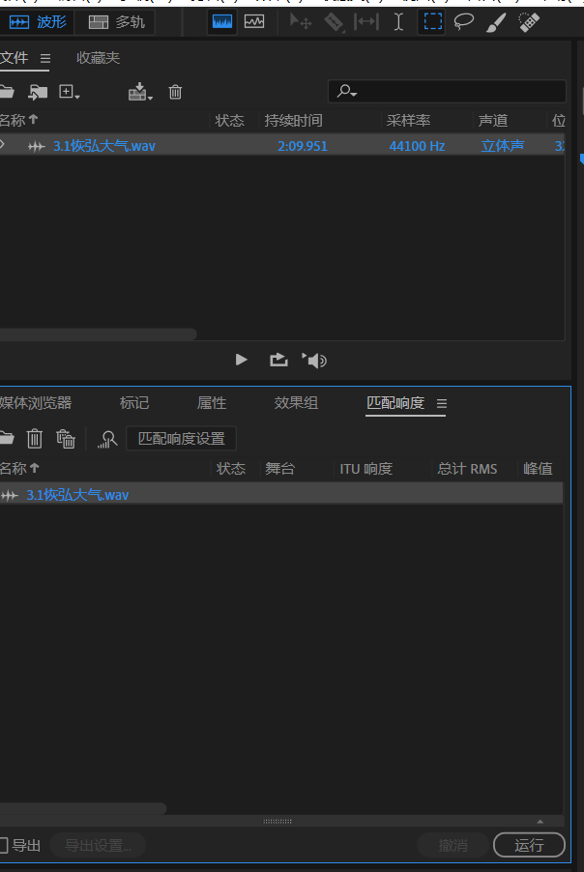Play the file preview

[x=241, y=360]
